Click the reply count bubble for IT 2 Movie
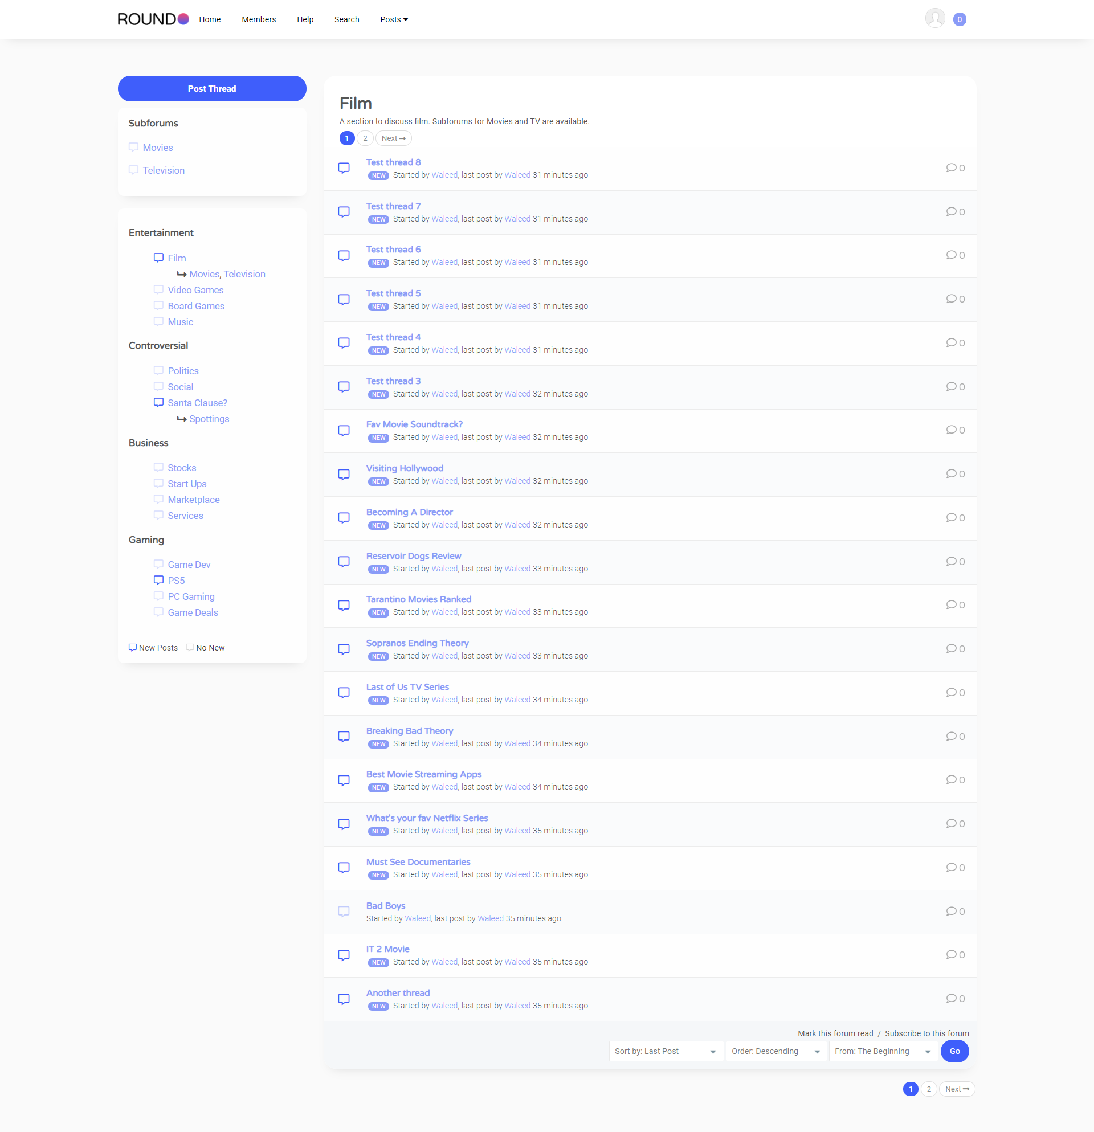Image resolution: width=1094 pixels, height=1132 pixels. (956, 955)
